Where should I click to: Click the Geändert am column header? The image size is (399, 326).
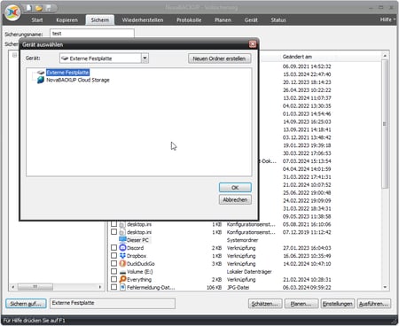(x=297, y=57)
